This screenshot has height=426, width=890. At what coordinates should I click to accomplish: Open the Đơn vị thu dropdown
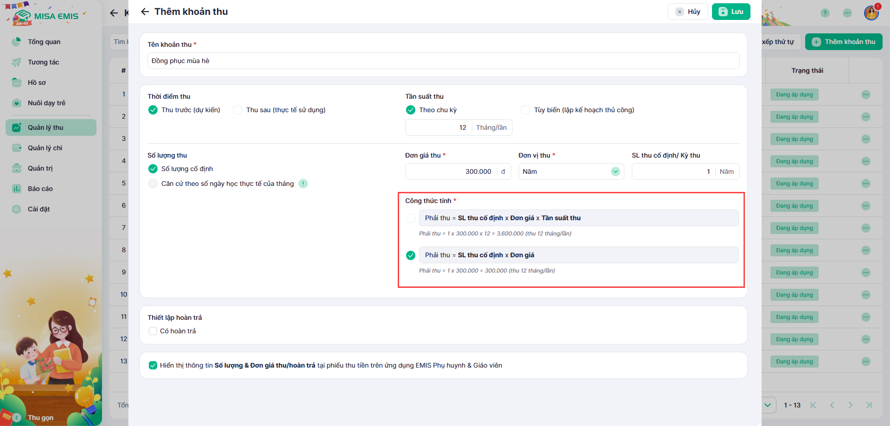click(571, 172)
